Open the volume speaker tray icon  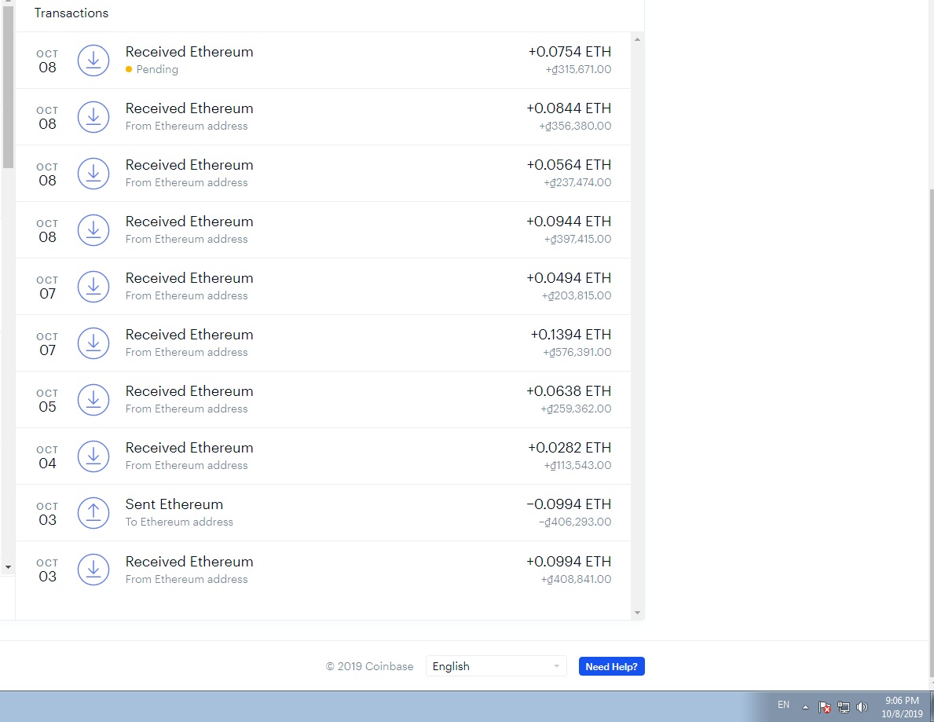862,707
